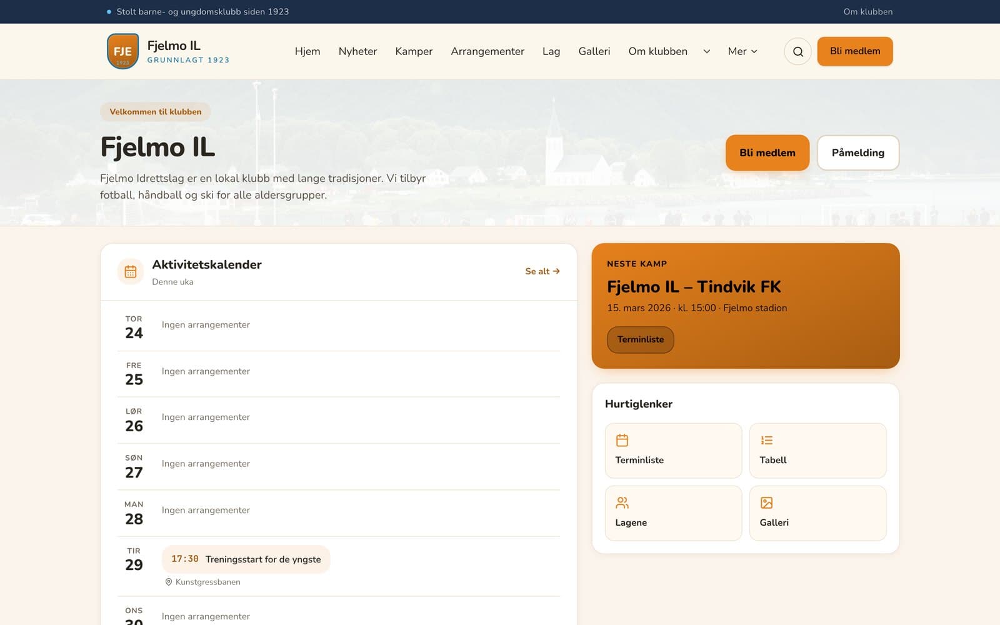This screenshot has height=625, width=1000.
Task: Open Se alt link in Aktivitetskalender
Action: click(x=542, y=271)
